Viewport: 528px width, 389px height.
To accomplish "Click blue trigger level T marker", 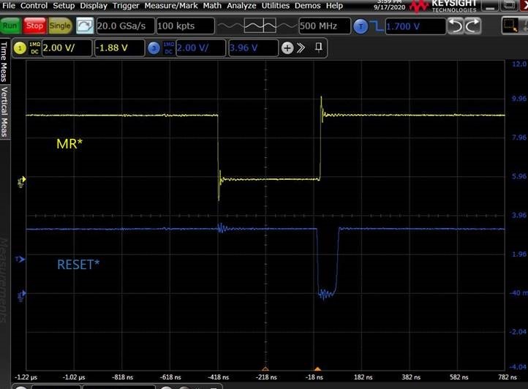I will (20, 259).
